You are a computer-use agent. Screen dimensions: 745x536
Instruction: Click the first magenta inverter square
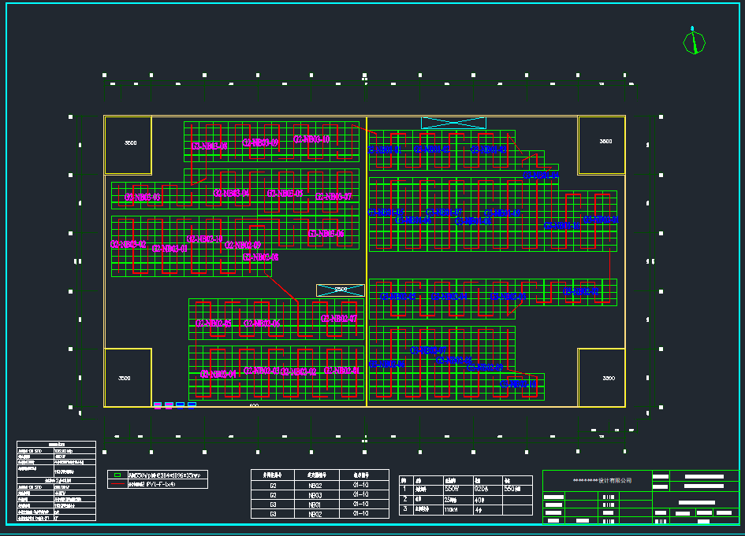pyautogui.click(x=158, y=405)
